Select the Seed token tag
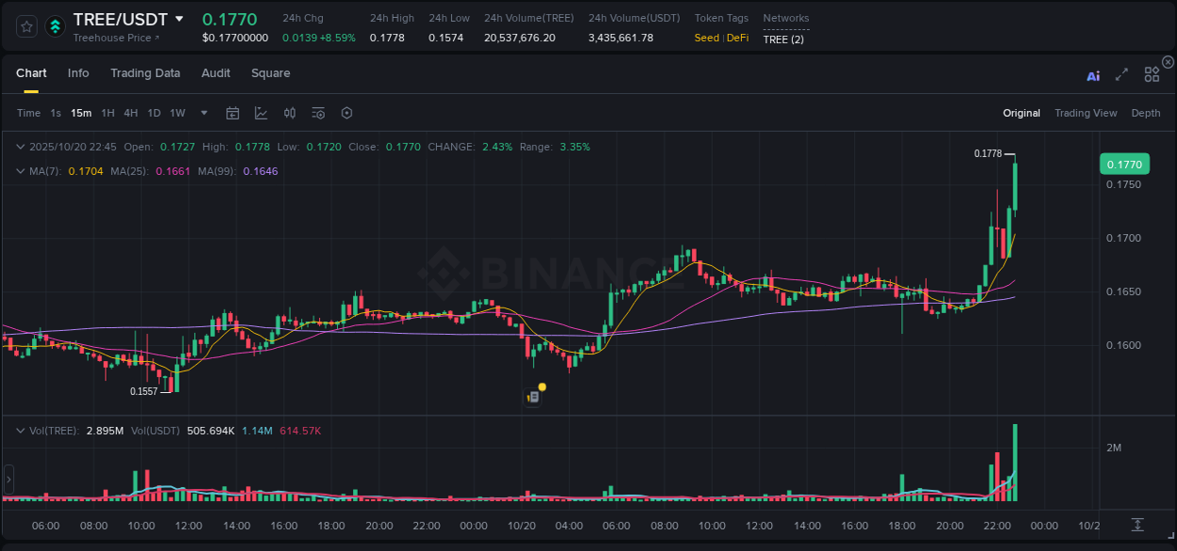The image size is (1177, 551). coord(706,38)
